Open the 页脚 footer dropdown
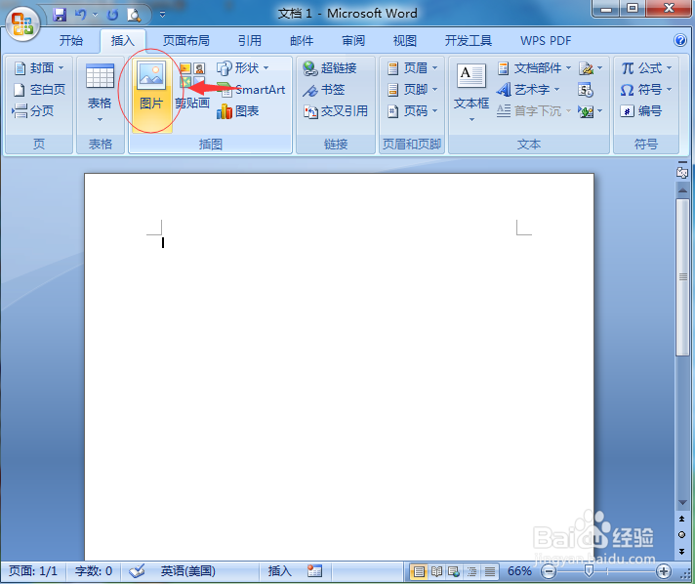 click(413, 90)
